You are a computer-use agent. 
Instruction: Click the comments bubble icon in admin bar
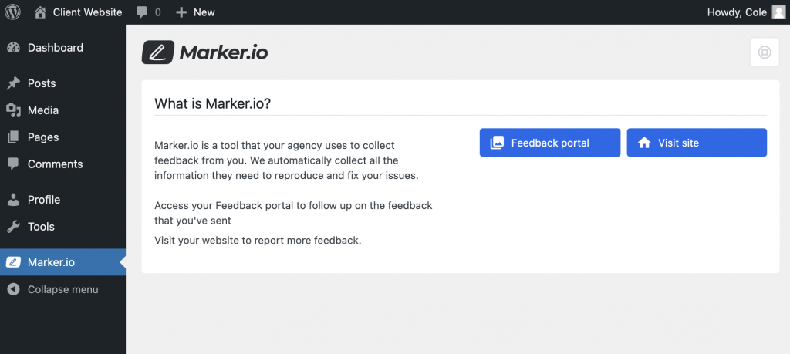(x=142, y=12)
